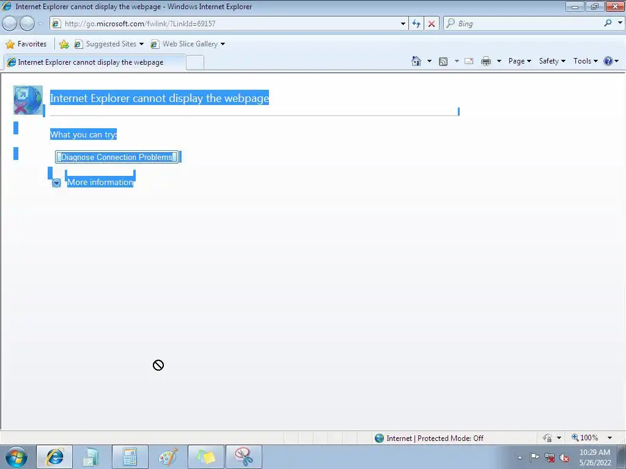Image resolution: width=626 pixels, height=469 pixels.
Task: Click the 'What you can try:' text
Action: click(x=83, y=134)
